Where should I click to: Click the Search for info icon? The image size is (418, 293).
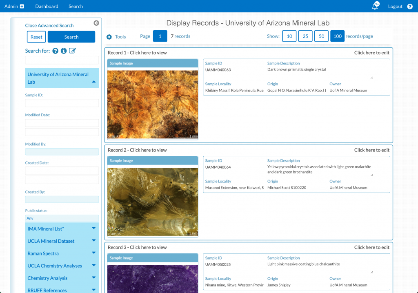pos(63,51)
